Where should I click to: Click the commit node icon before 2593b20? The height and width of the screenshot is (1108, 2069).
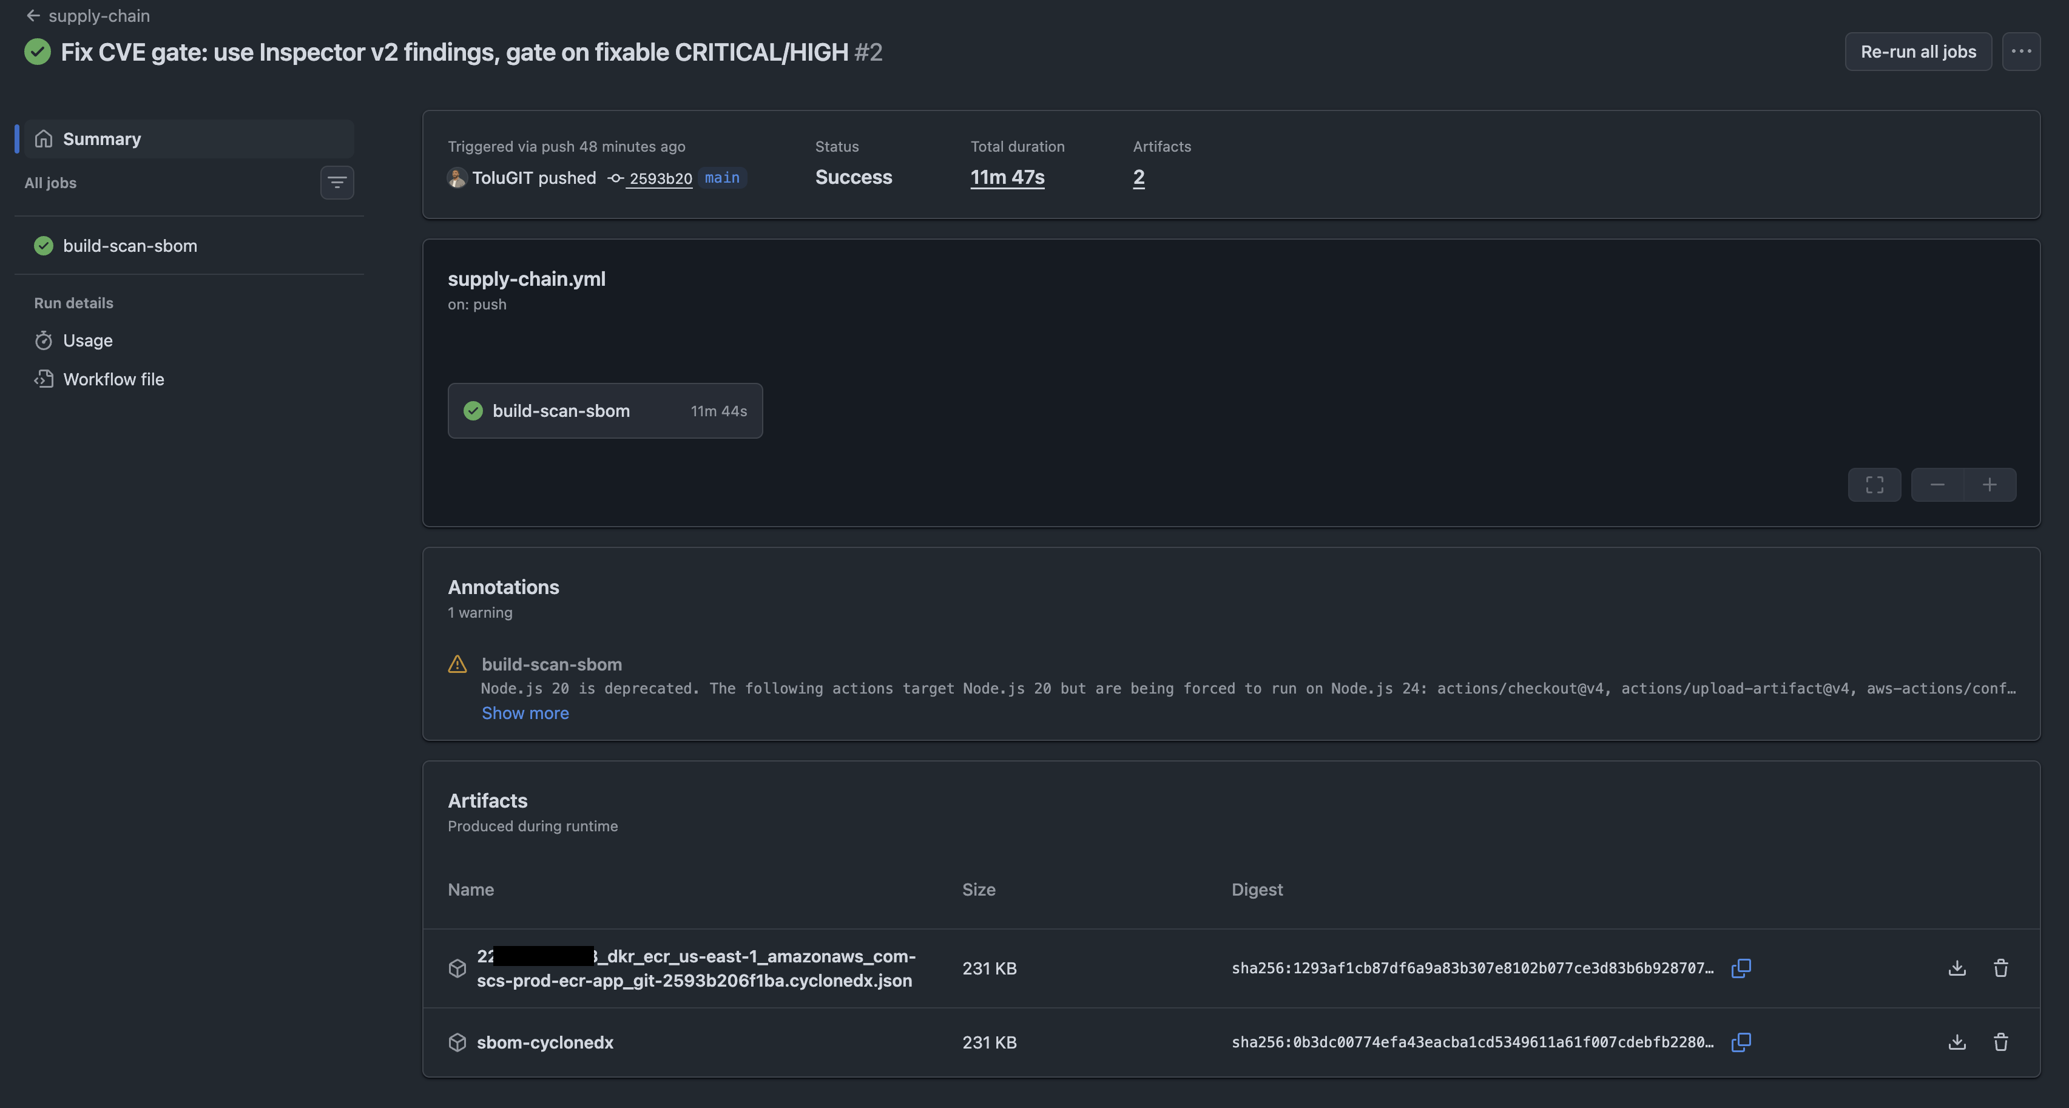click(616, 178)
